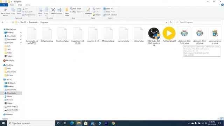
Task: Select OBS-Studio Full-Installer file
Action: (154, 36)
